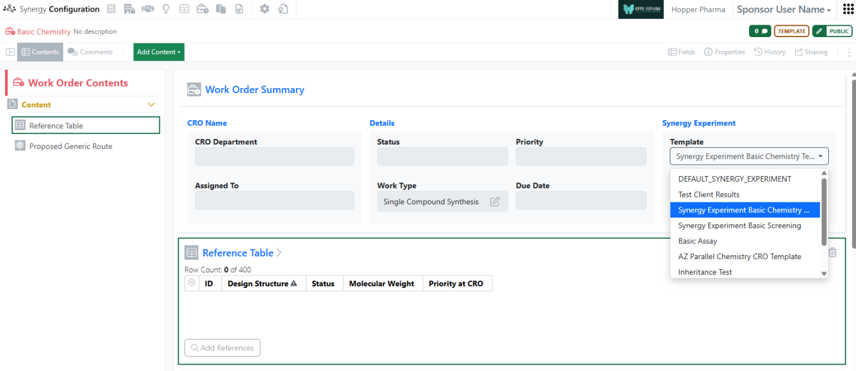Click the Hopper Pharma label

tap(698, 9)
